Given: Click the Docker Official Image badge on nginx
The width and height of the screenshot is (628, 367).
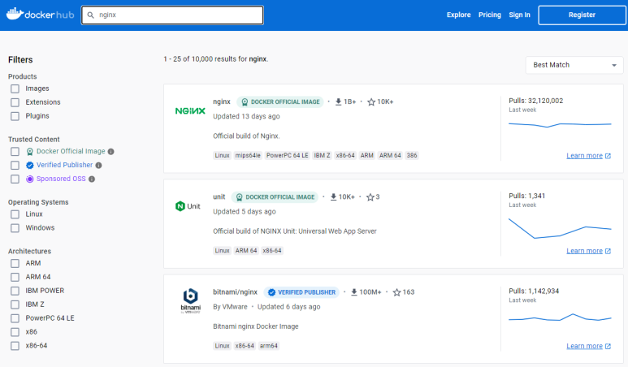Looking at the screenshot, I should 280,102.
